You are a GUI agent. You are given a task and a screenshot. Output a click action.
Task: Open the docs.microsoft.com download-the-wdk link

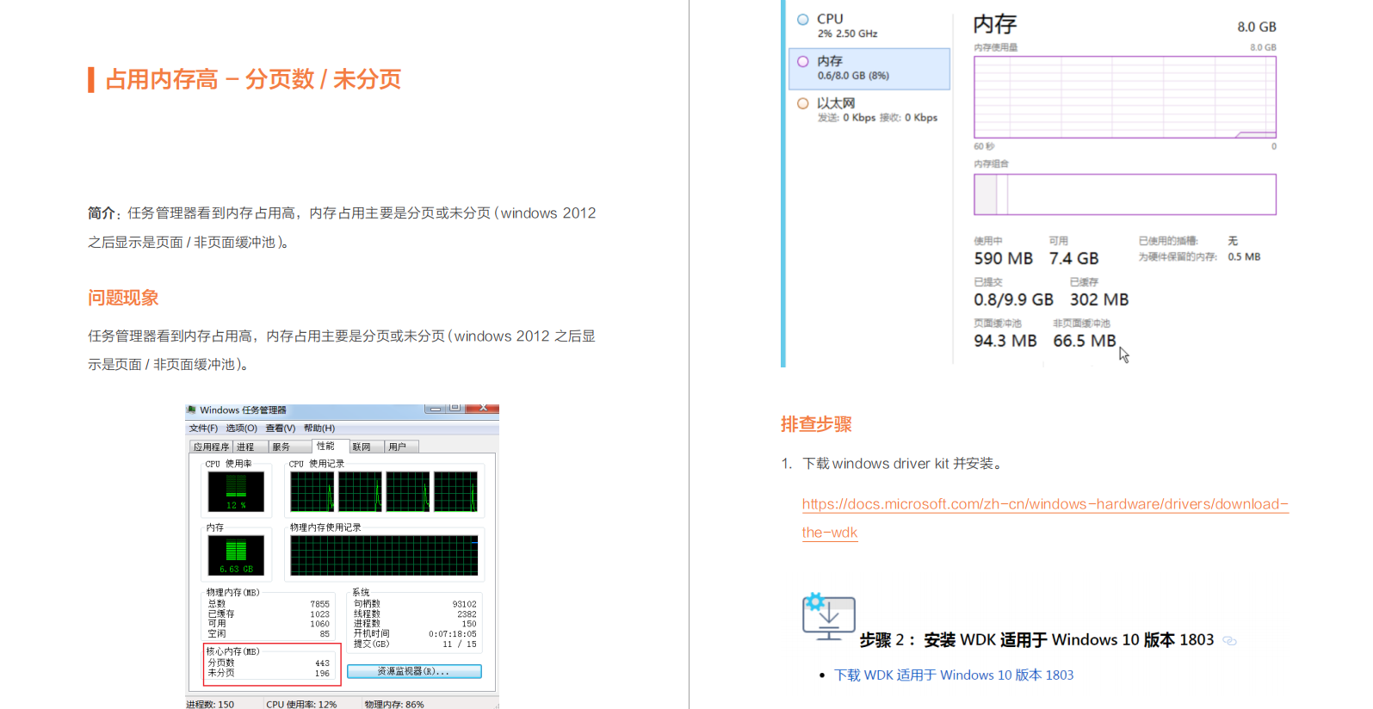coord(1045,518)
